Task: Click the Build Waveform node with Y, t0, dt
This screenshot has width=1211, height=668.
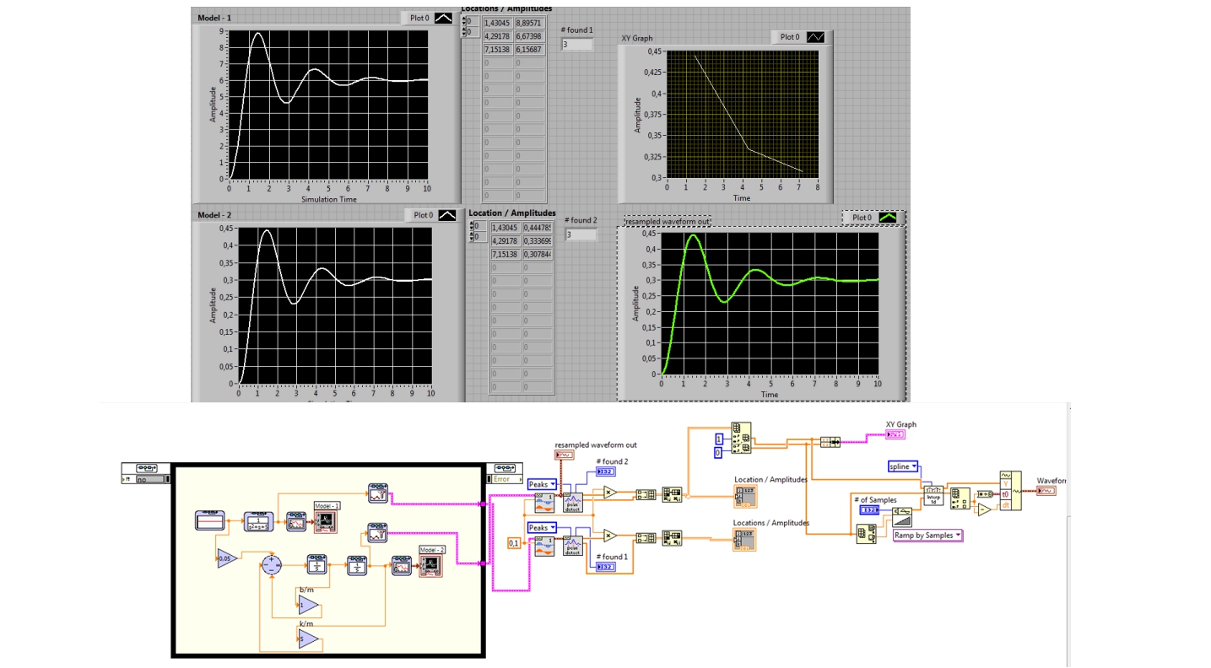Action: click(1010, 490)
